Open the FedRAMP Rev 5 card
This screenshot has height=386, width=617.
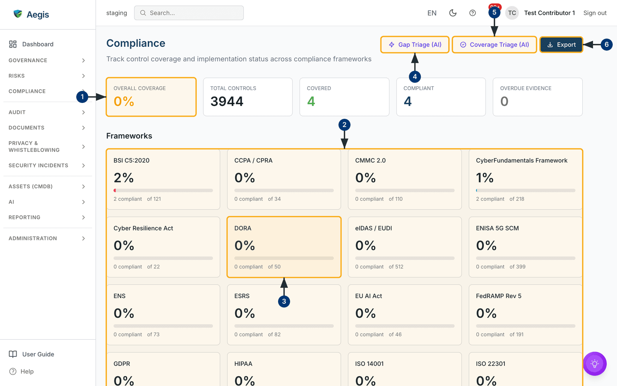coord(526,315)
